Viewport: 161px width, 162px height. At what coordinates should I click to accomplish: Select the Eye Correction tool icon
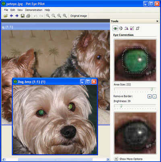click(x=115, y=28)
